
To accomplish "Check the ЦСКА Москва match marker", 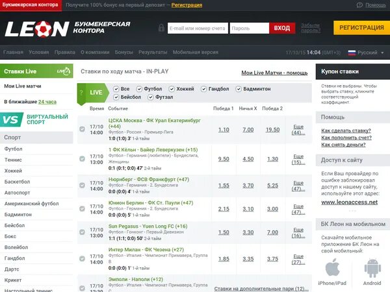I will click(82, 129).
